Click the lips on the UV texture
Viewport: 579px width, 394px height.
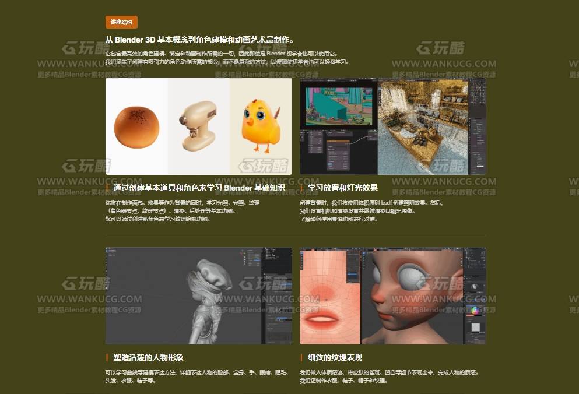coord(324,319)
